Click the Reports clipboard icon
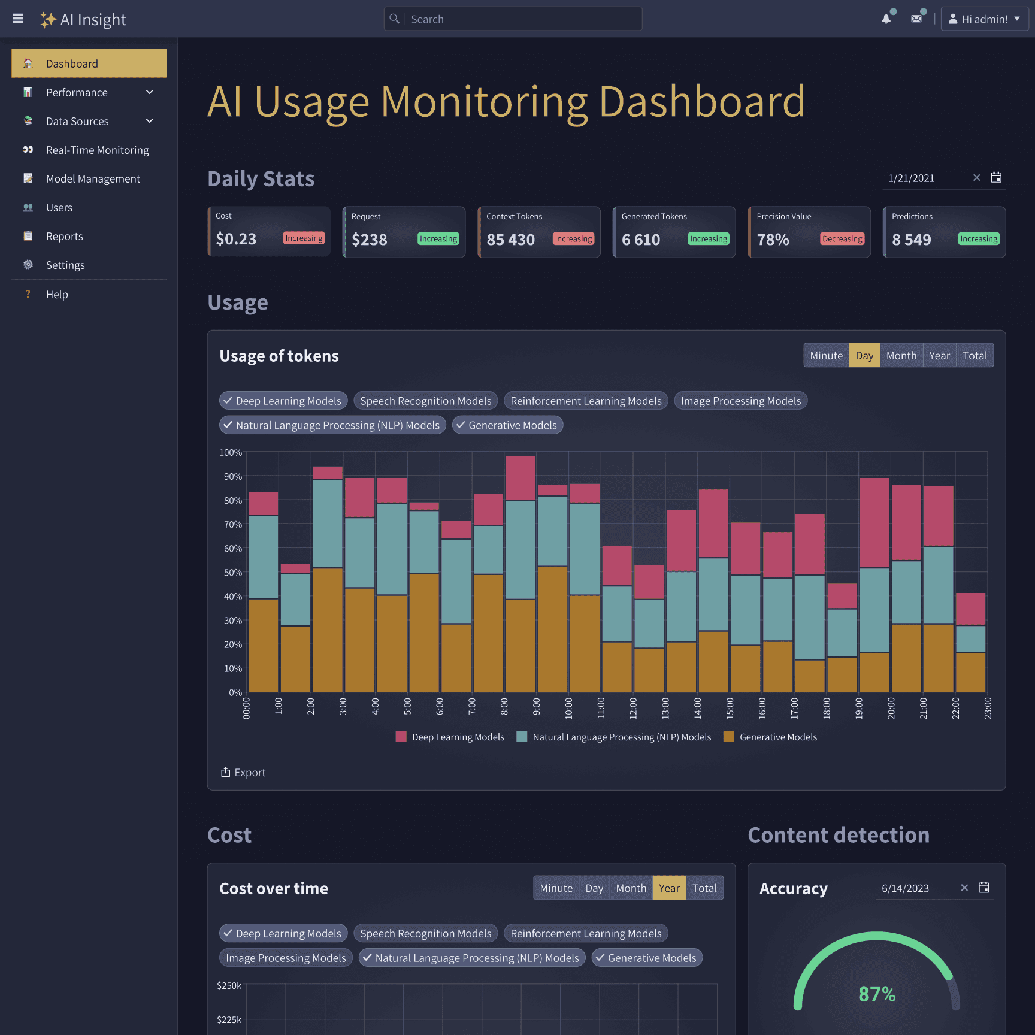This screenshot has width=1035, height=1035. (x=28, y=236)
